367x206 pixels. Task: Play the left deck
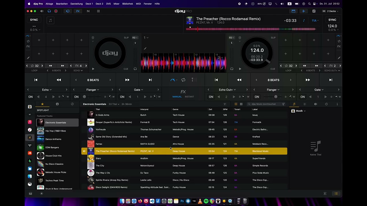[x=93, y=69]
